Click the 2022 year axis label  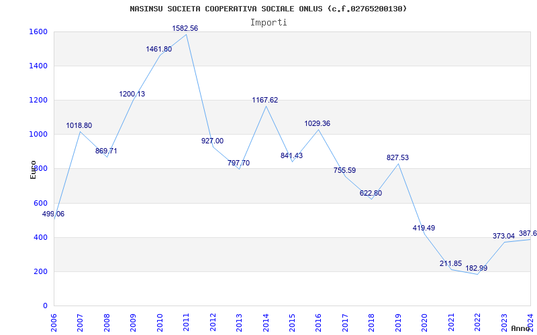(477, 322)
